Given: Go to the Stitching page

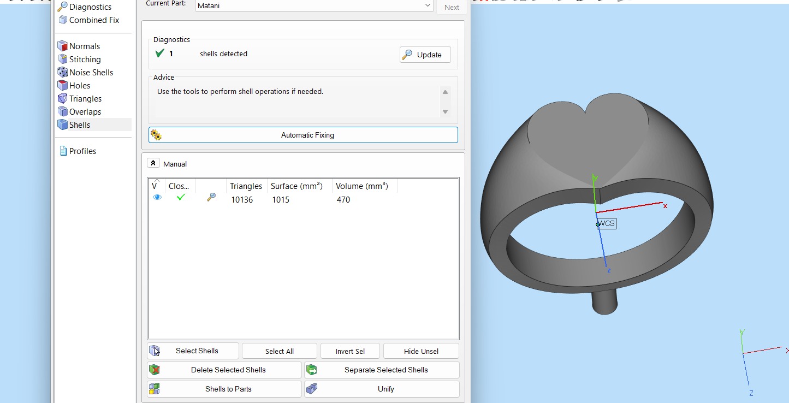Looking at the screenshot, I should pyautogui.click(x=80, y=60).
